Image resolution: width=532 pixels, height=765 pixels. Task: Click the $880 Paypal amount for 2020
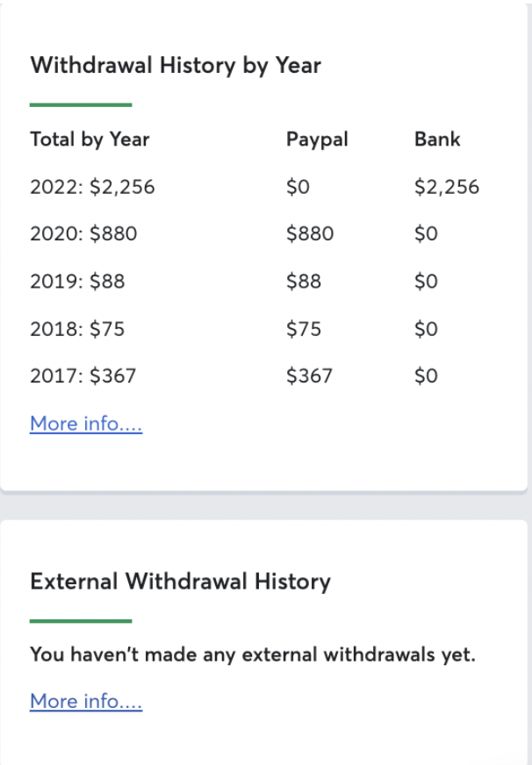pyautogui.click(x=310, y=233)
